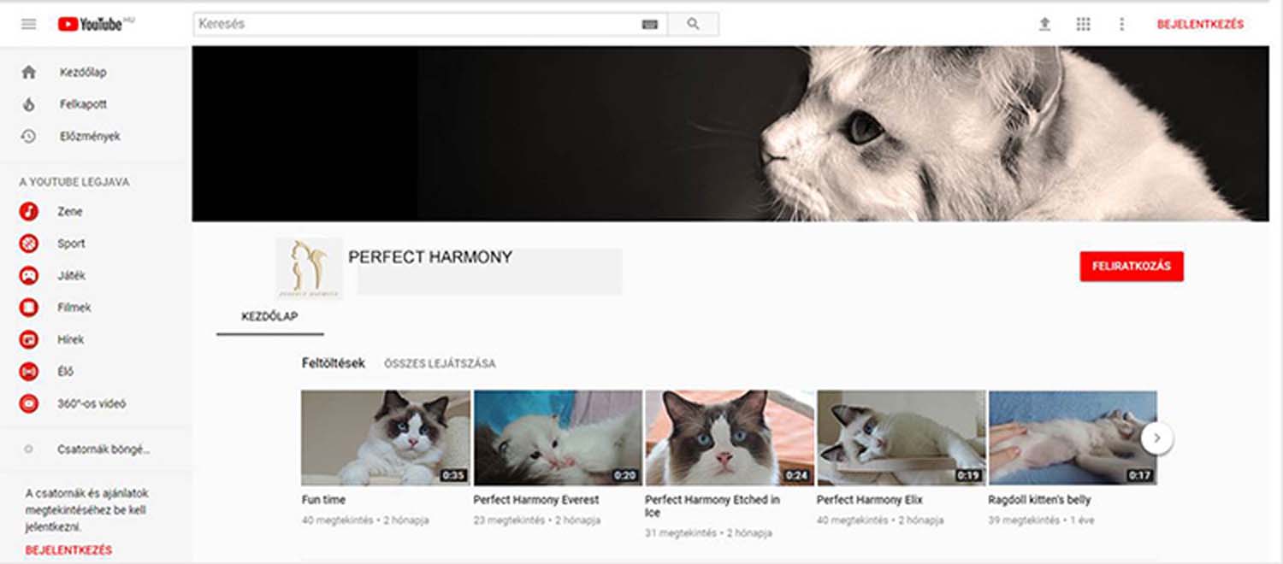Open the Fun time video thumbnail
Viewport: 1283px width, 564px height.
click(x=385, y=438)
